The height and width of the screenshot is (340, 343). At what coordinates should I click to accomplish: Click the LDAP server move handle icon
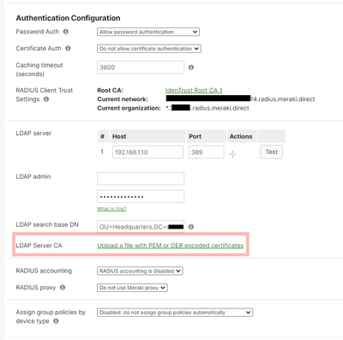pyautogui.click(x=232, y=154)
